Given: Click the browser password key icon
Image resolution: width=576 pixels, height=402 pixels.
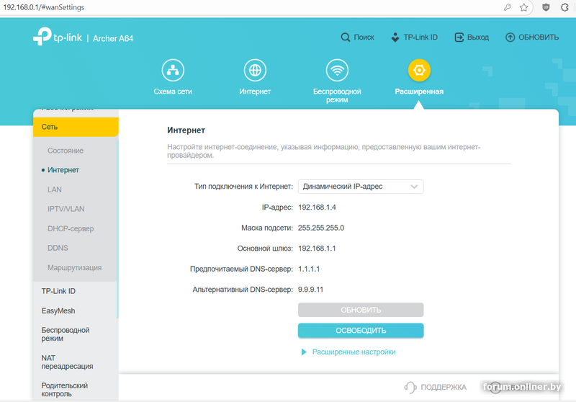Looking at the screenshot, I should (x=508, y=7).
